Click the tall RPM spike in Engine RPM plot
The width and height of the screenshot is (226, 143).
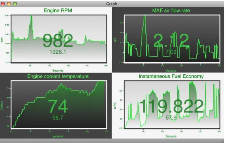31,27
